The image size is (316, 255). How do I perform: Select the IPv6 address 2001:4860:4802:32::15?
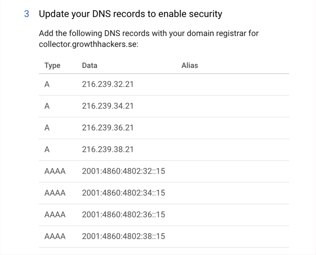click(x=123, y=171)
